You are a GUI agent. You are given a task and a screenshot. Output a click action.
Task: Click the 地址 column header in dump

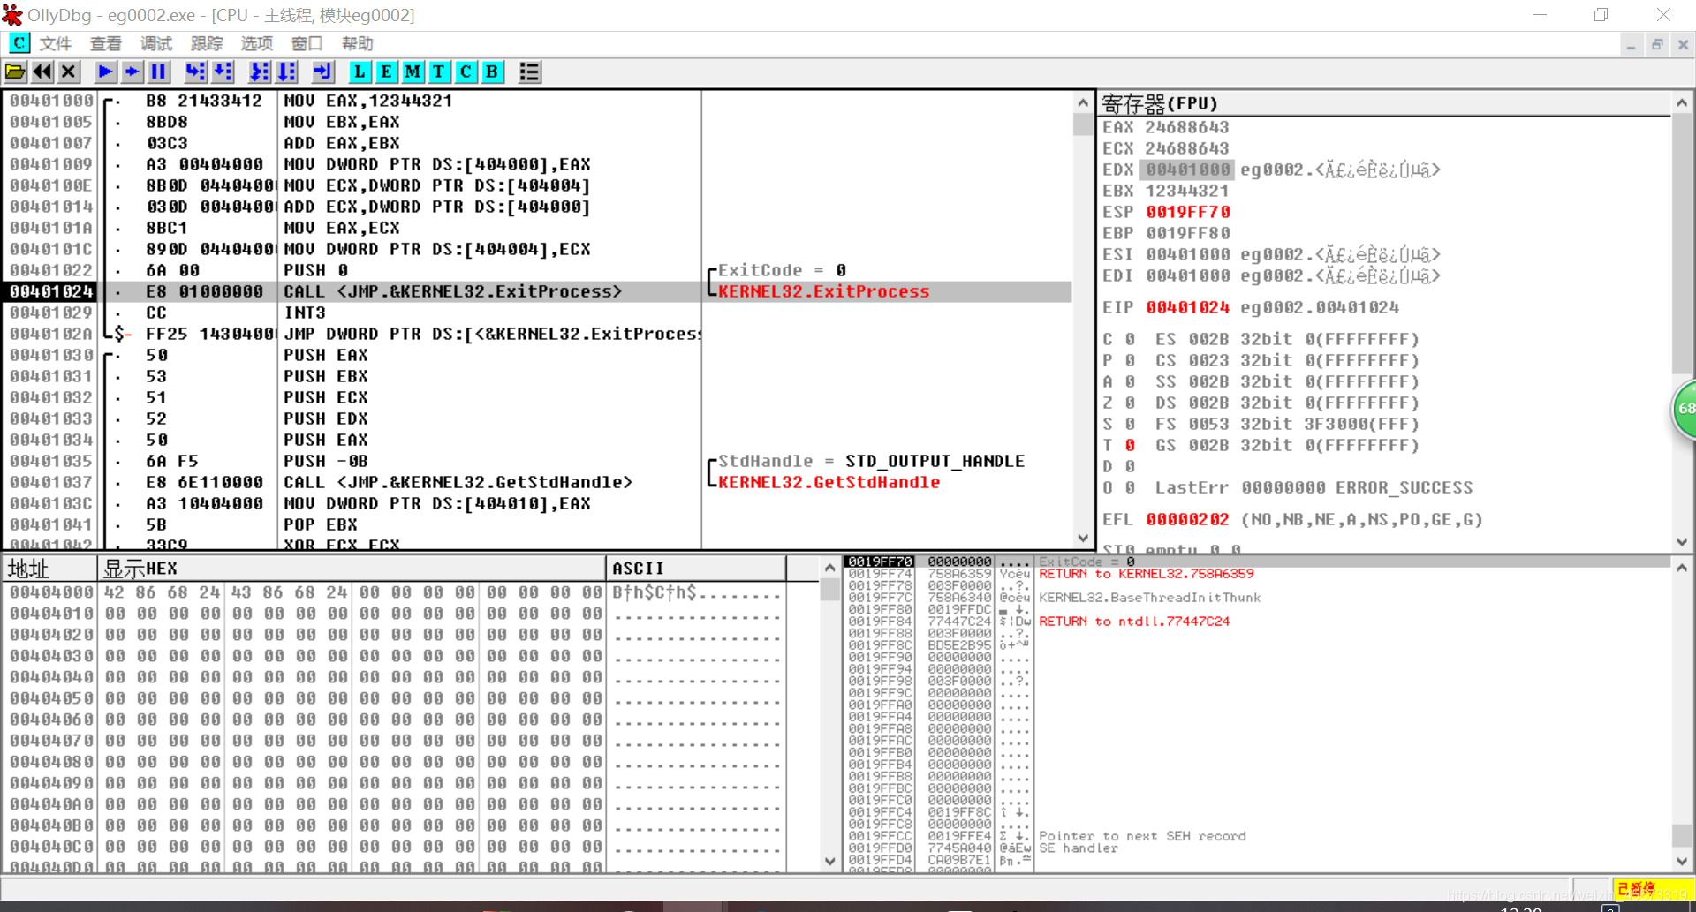click(x=49, y=569)
